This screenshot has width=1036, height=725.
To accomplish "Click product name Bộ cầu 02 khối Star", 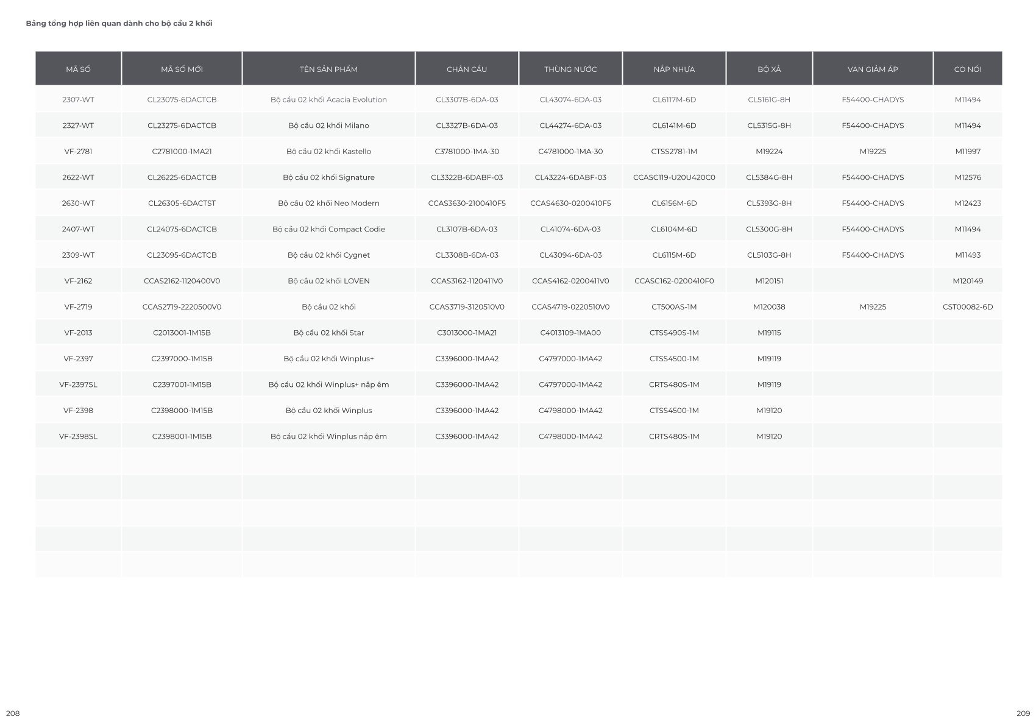I will 328,333.
